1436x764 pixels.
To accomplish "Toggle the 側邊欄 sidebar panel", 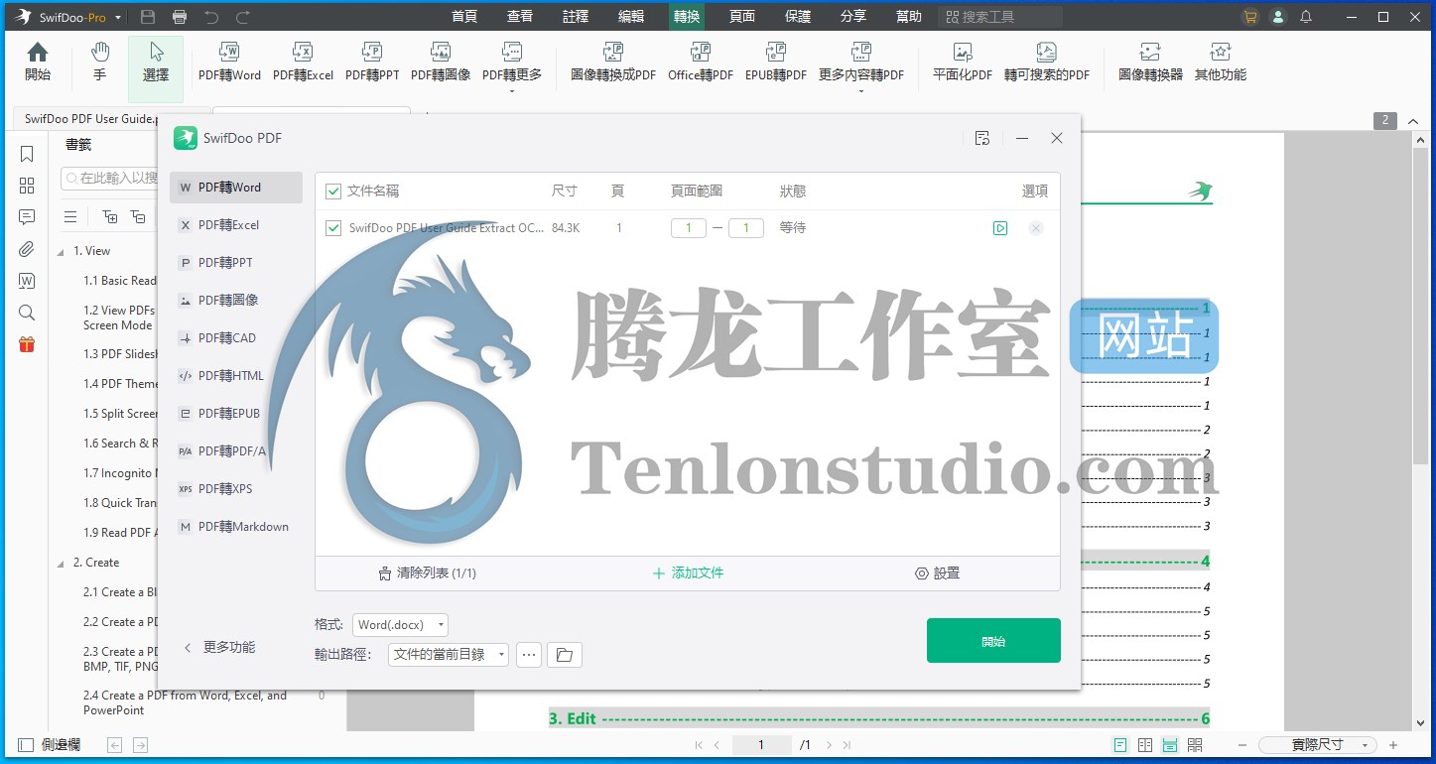I will [50, 744].
